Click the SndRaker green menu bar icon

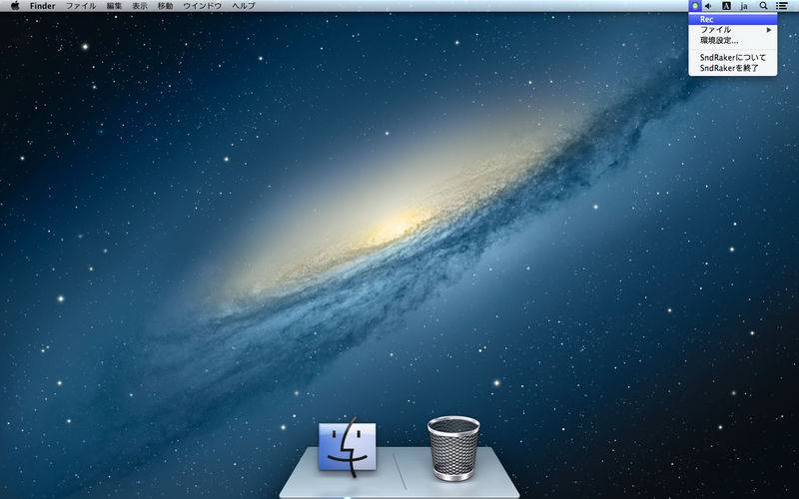694,6
